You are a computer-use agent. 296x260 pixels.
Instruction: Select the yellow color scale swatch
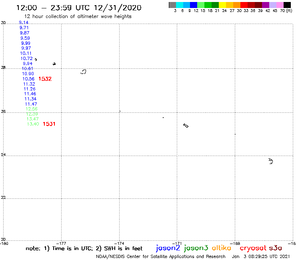click(x=222, y=5)
